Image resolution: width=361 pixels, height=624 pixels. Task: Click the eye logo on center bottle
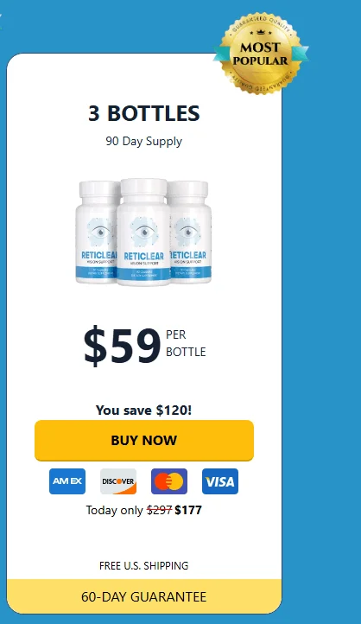tap(144, 232)
